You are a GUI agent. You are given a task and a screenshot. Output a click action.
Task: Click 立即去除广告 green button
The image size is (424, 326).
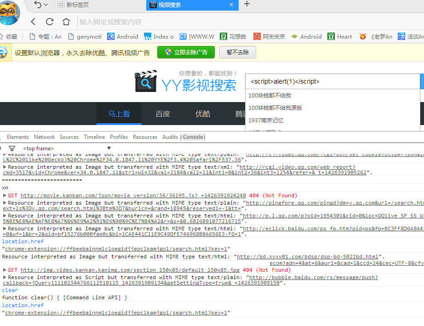tap(186, 52)
